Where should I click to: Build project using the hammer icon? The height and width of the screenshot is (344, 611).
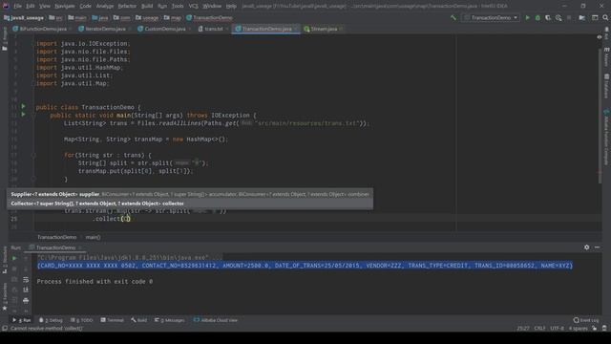pyautogui.click(x=453, y=17)
